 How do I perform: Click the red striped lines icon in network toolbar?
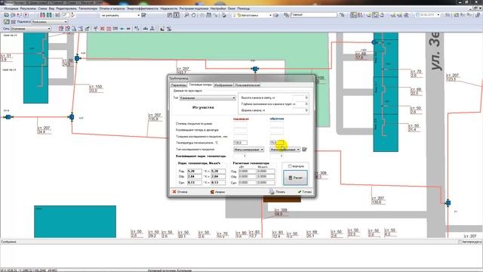109,29
